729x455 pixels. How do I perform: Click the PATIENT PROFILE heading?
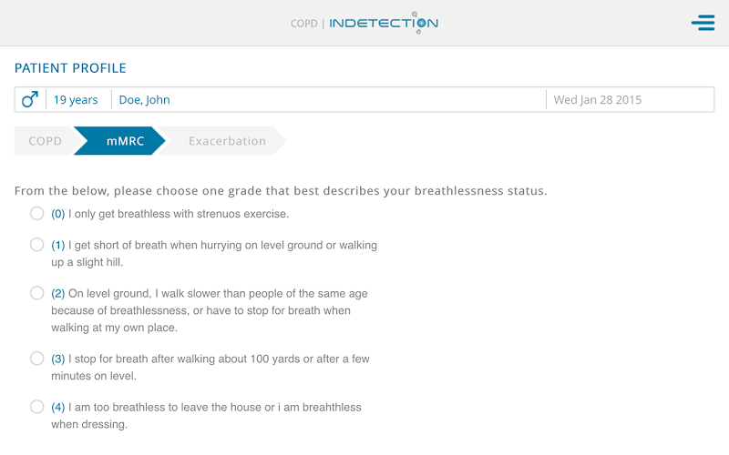[70, 68]
